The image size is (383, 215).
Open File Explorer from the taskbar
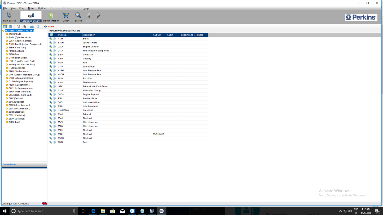(103, 211)
